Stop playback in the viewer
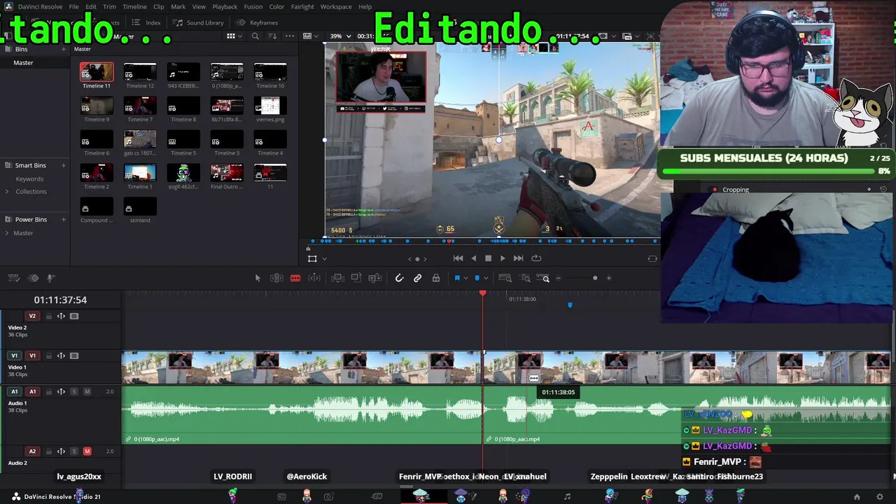The image size is (896, 504). [x=488, y=258]
